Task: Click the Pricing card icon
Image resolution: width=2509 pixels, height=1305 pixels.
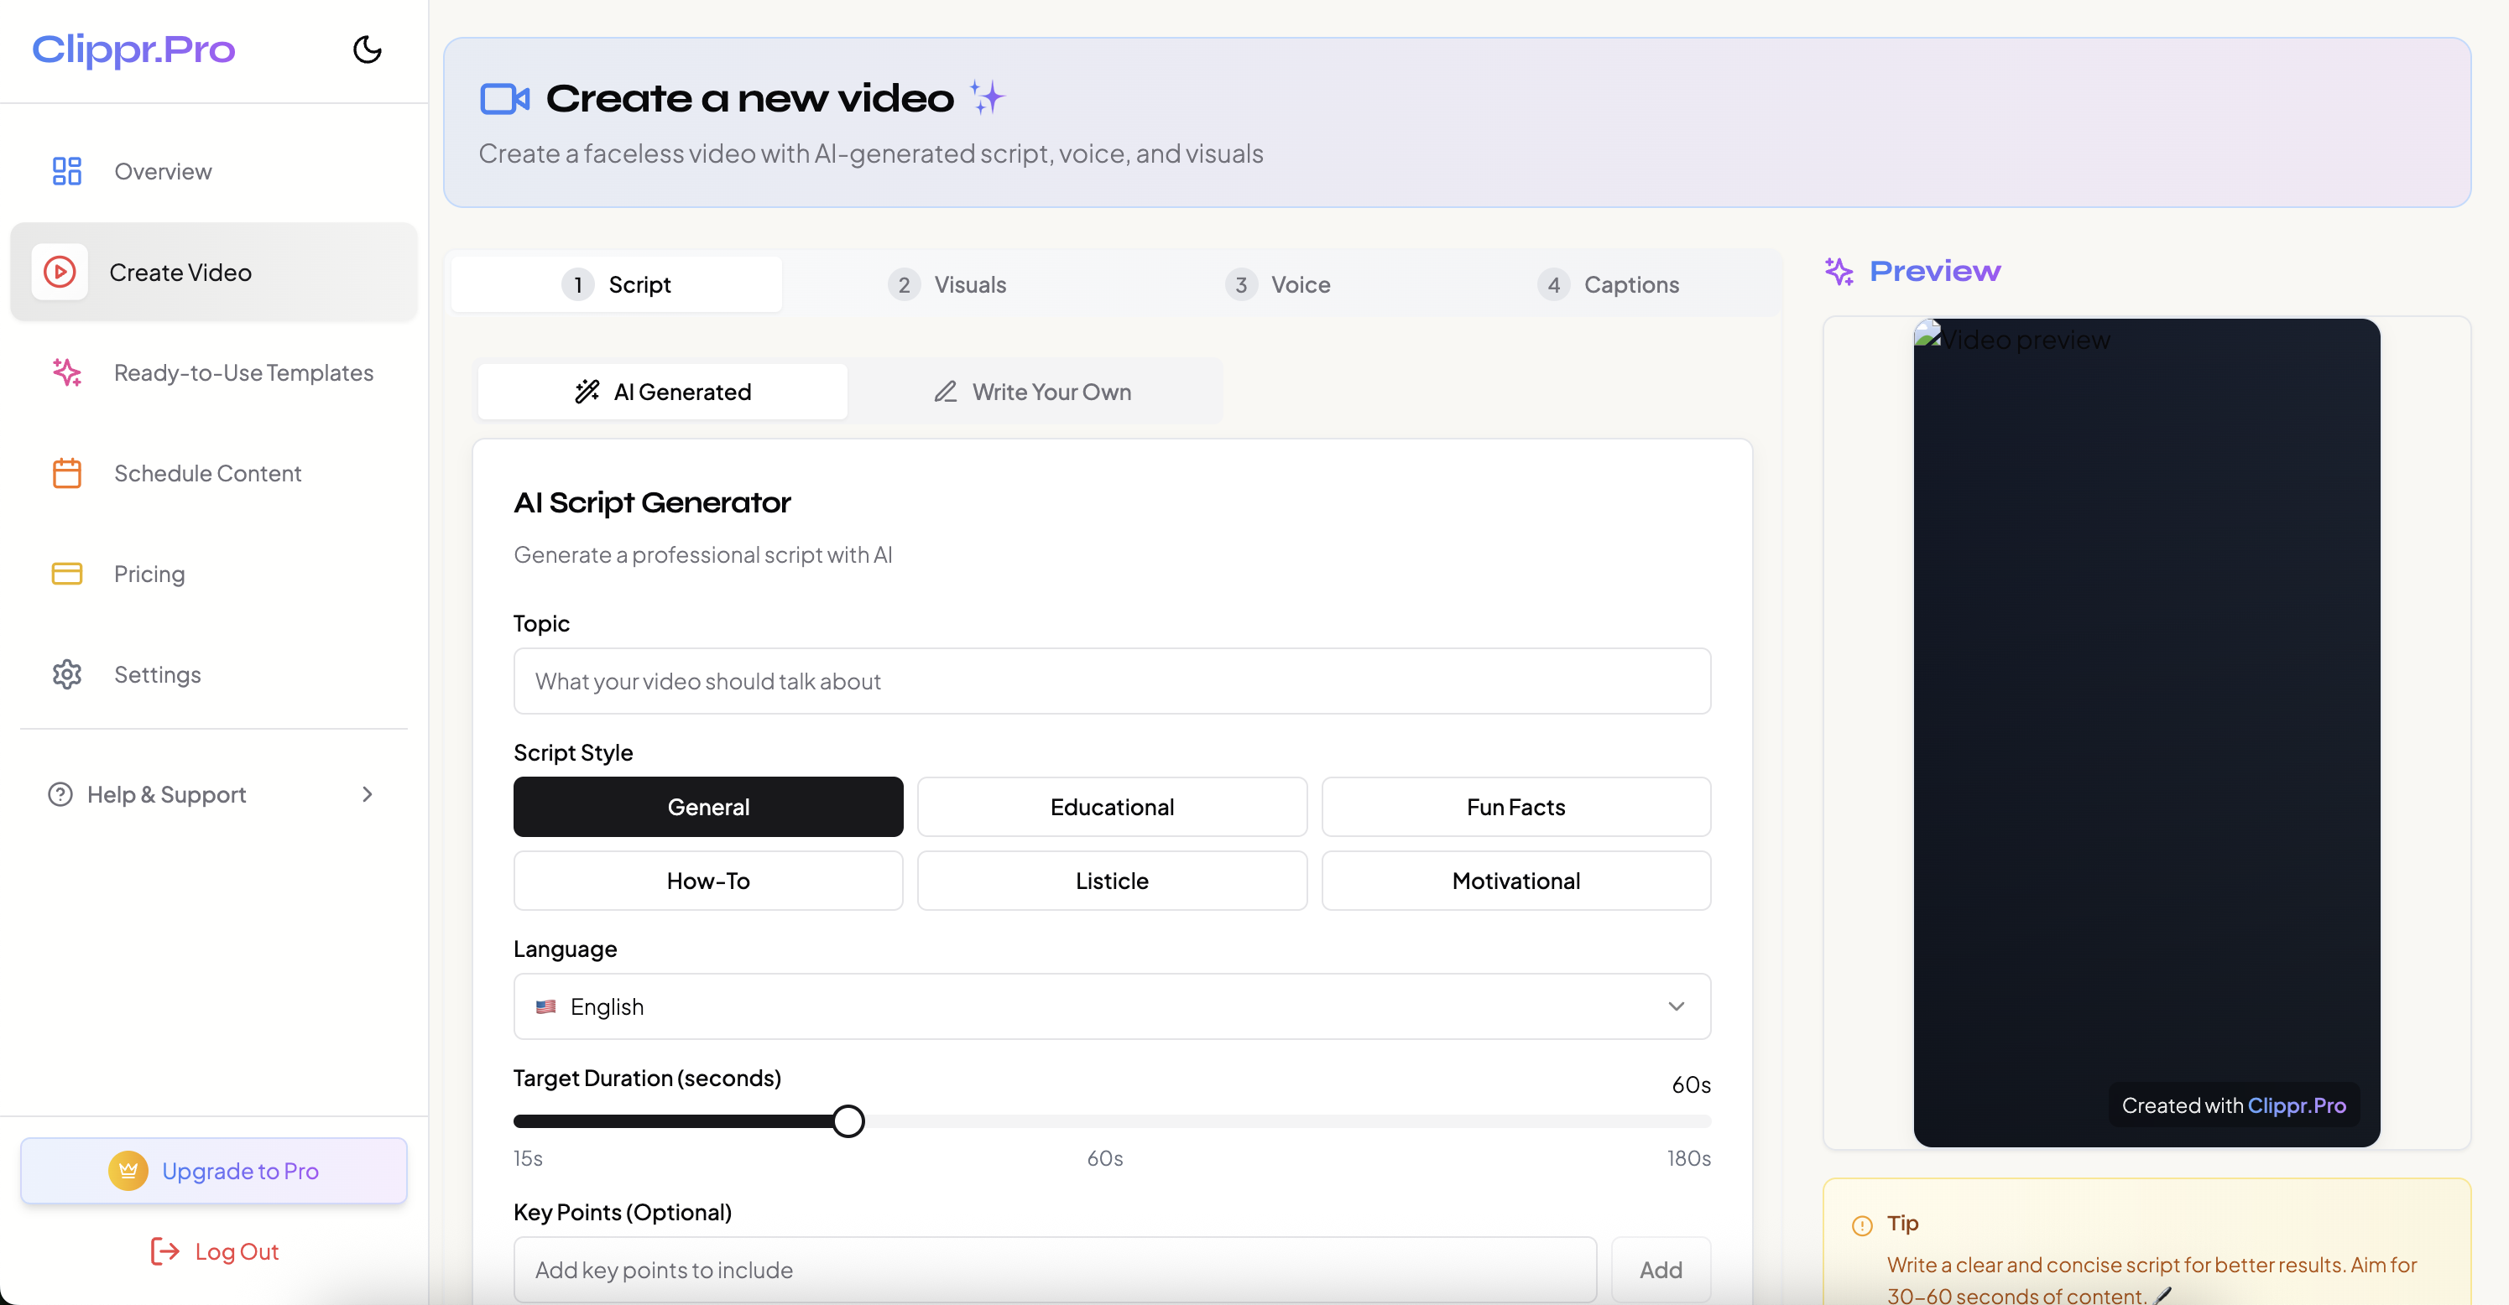Action: point(66,573)
